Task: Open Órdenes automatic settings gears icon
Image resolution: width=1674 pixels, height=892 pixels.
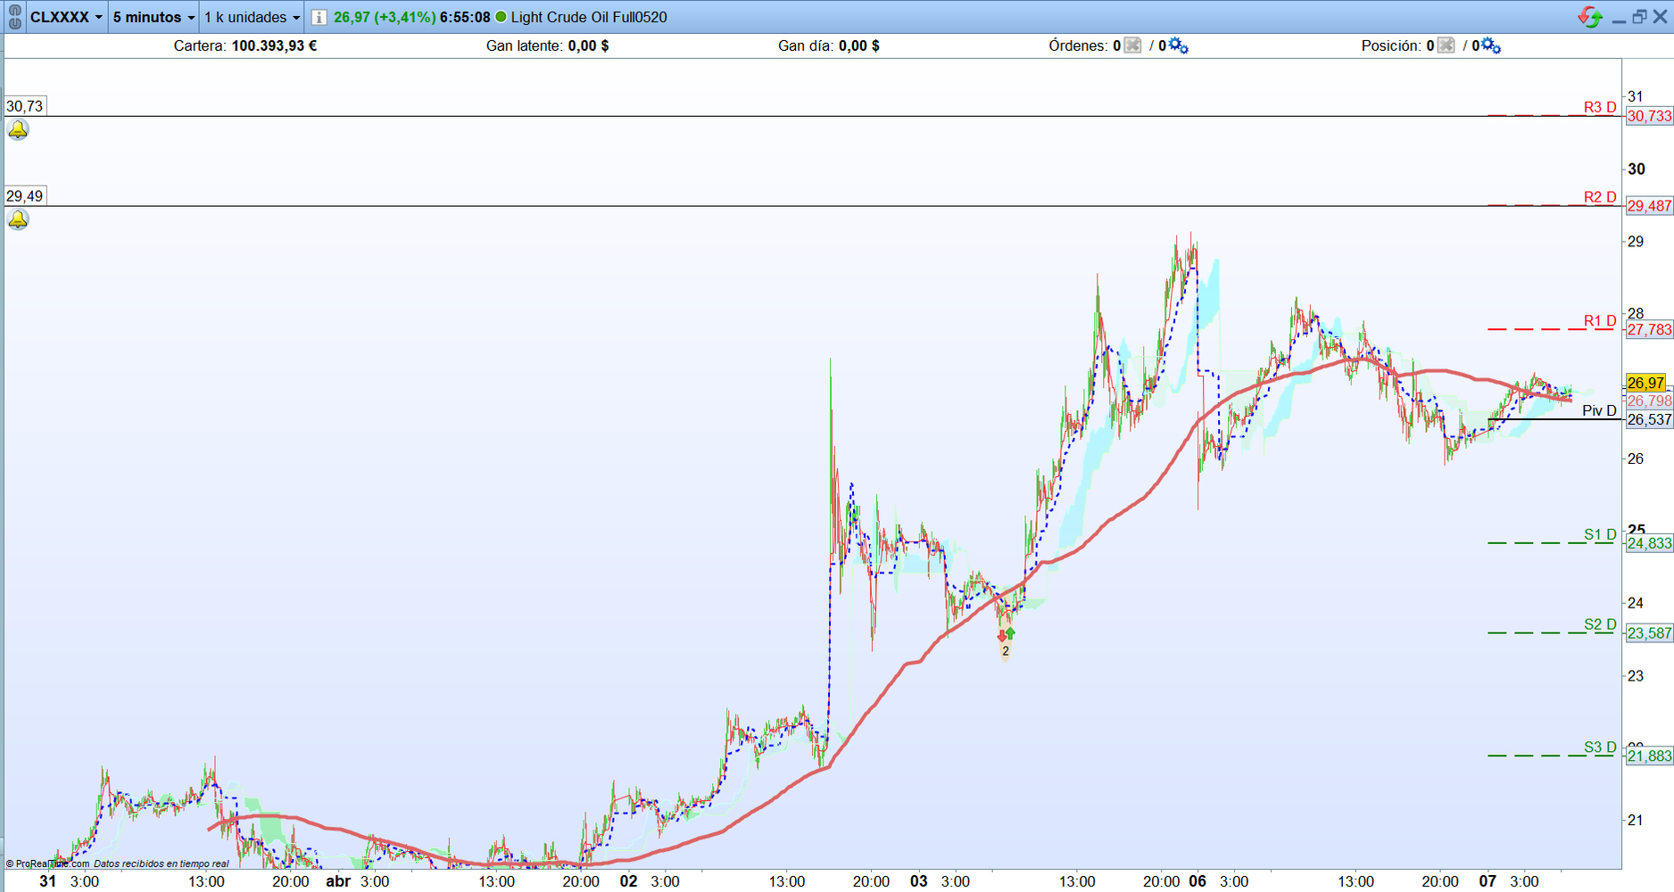Action: click(x=1178, y=45)
